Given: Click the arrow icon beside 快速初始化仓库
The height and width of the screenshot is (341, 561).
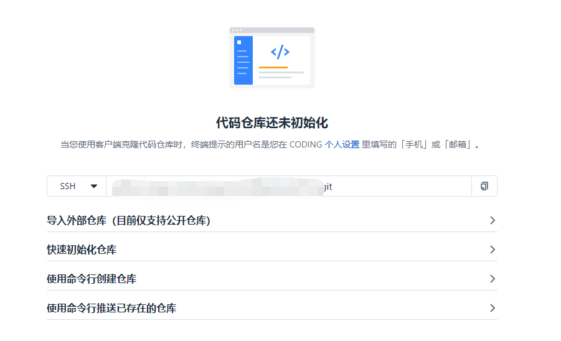Looking at the screenshot, I should point(492,250).
